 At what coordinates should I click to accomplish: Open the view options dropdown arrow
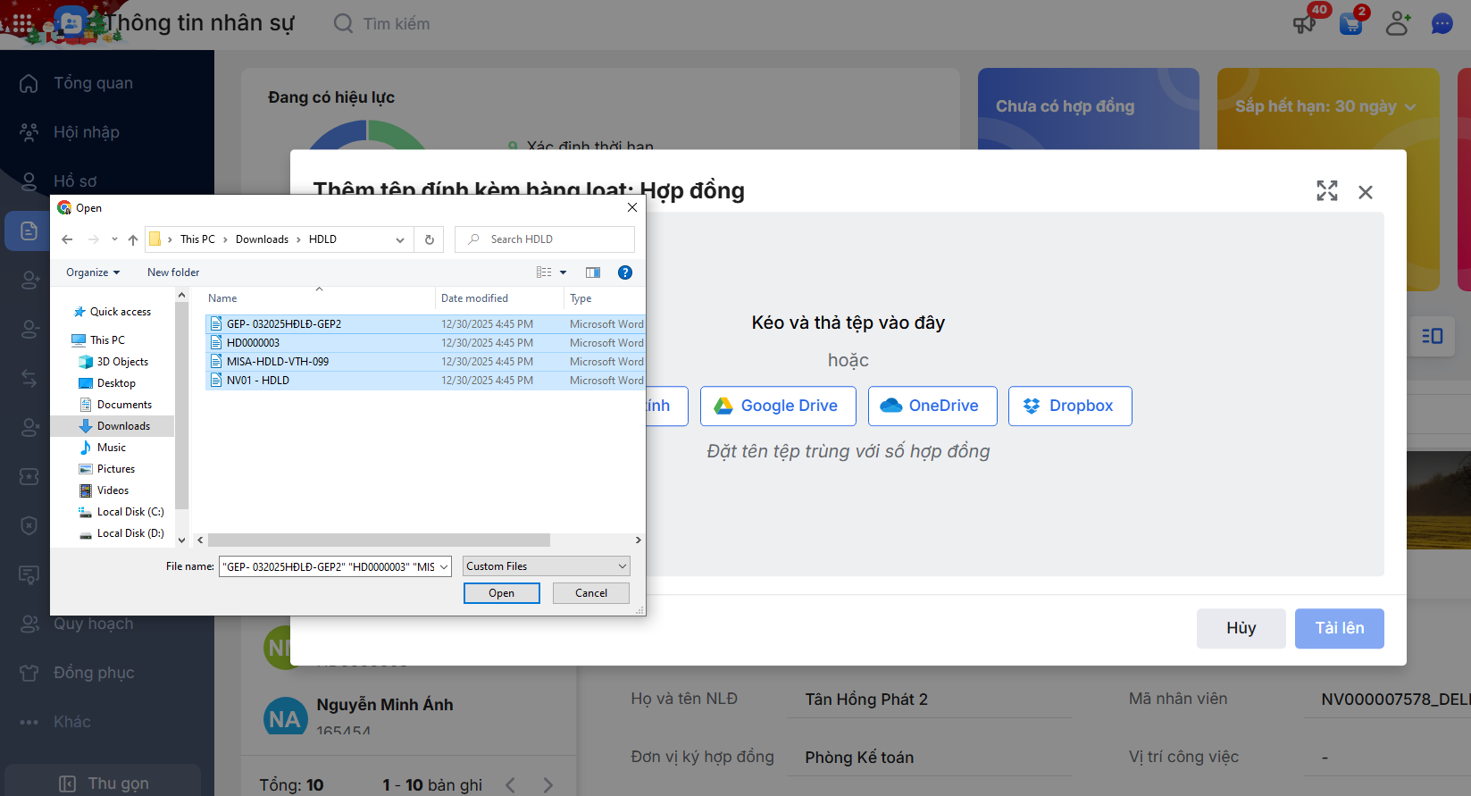tap(563, 272)
